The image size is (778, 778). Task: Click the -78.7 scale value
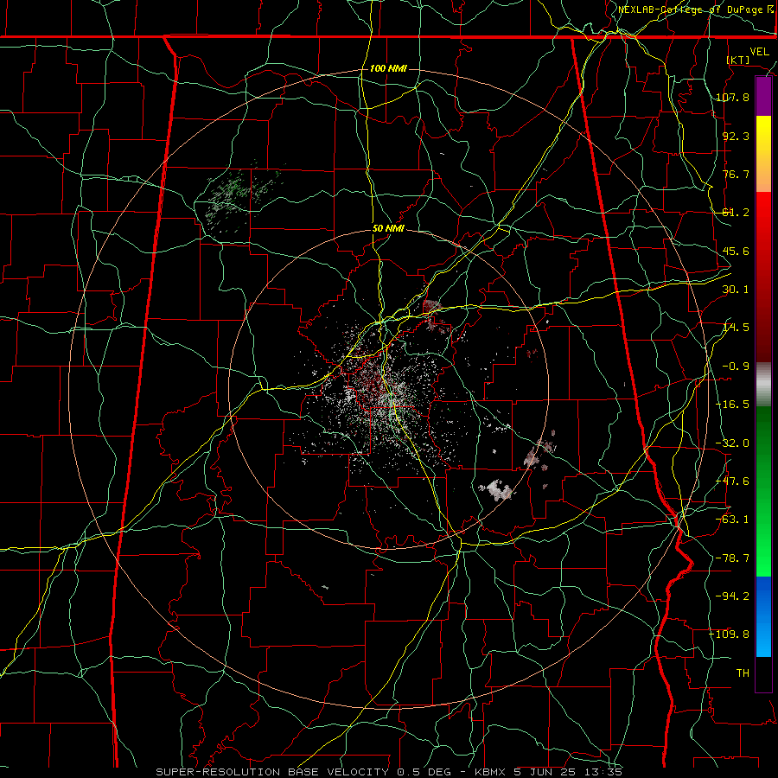733,558
